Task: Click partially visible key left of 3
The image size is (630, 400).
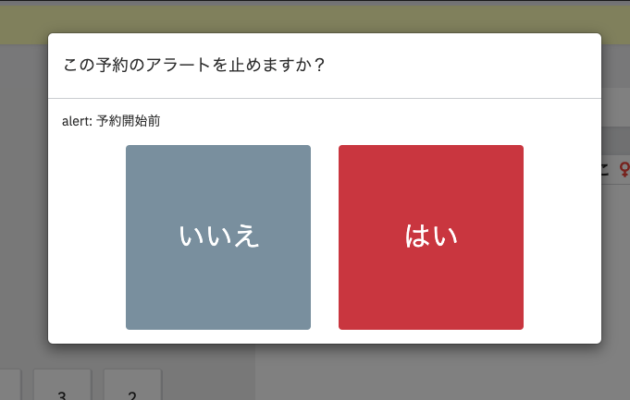Action: pos(10,386)
